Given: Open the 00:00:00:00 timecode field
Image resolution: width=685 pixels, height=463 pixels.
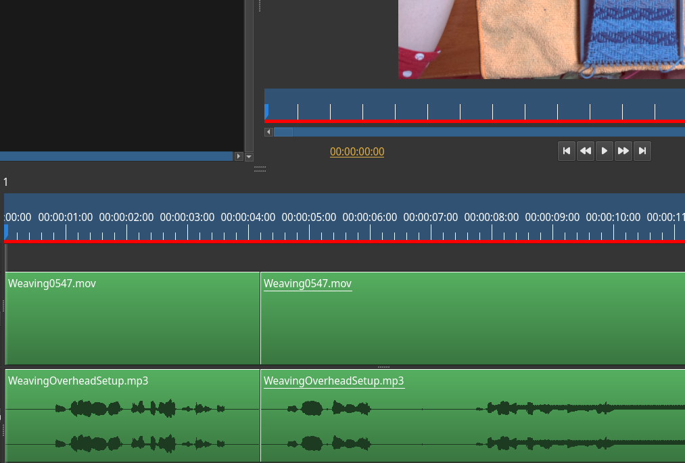Looking at the screenshot, I should point(357,151).
